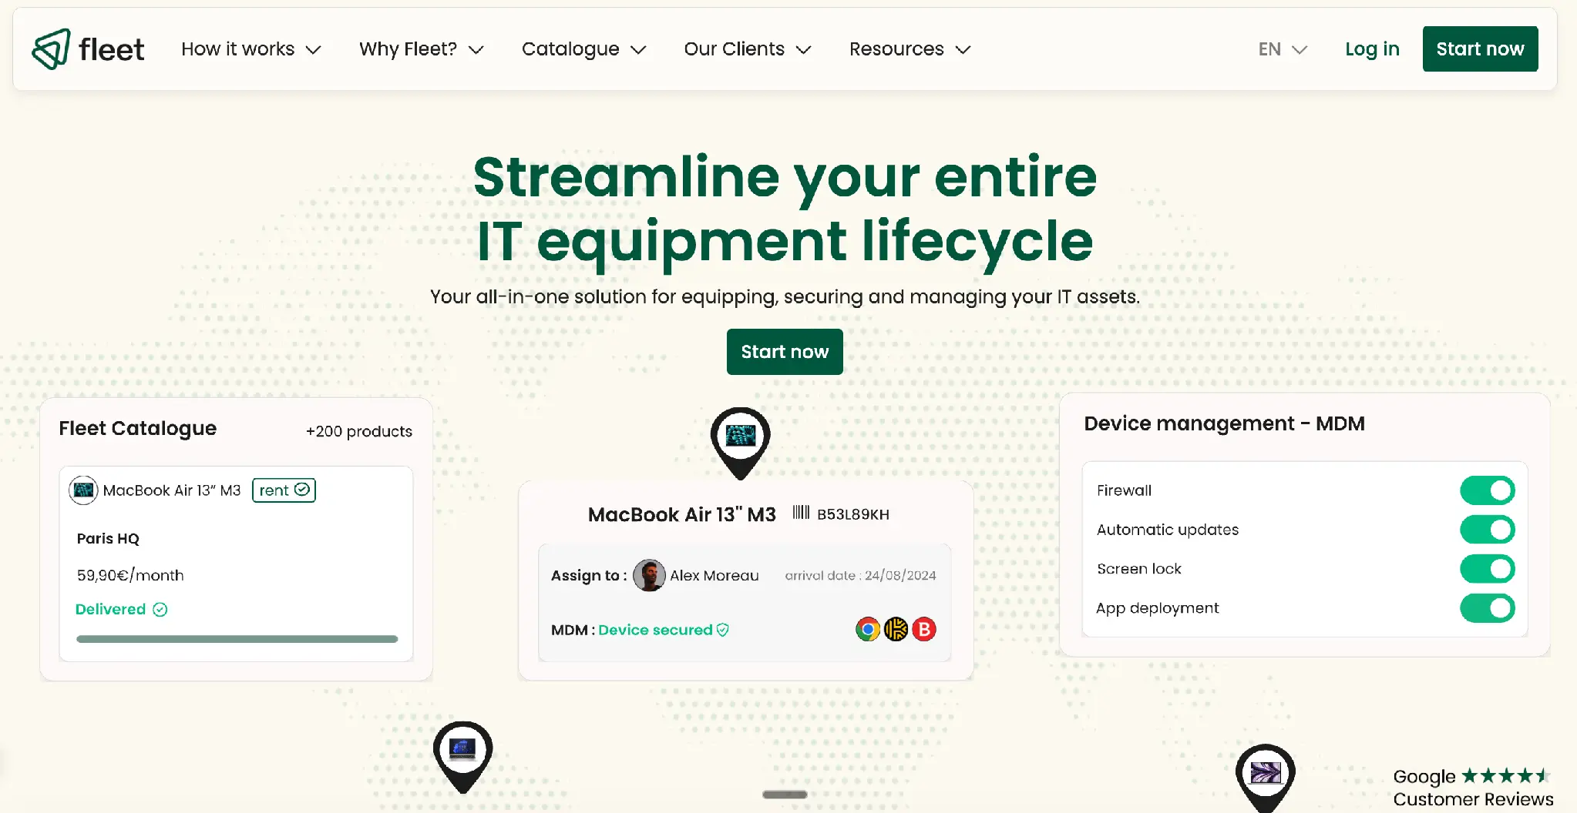Image resolution: width=1577 pixels, height=813 pixels.
Task: Click serial number B53L89KH
Action: click(x=852, y=514)
